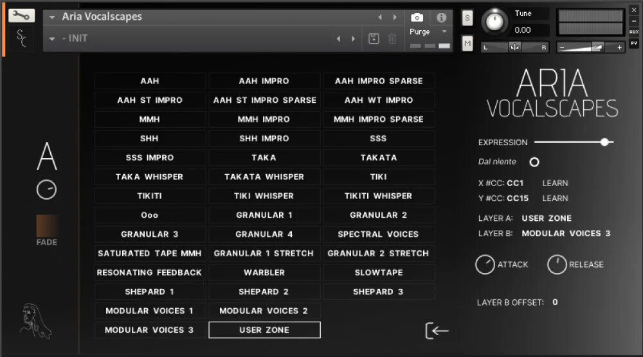
Task: Click the RELEASE knob
Action: point(556,265)
